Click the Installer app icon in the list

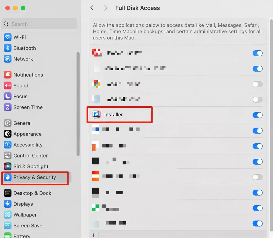96,114
